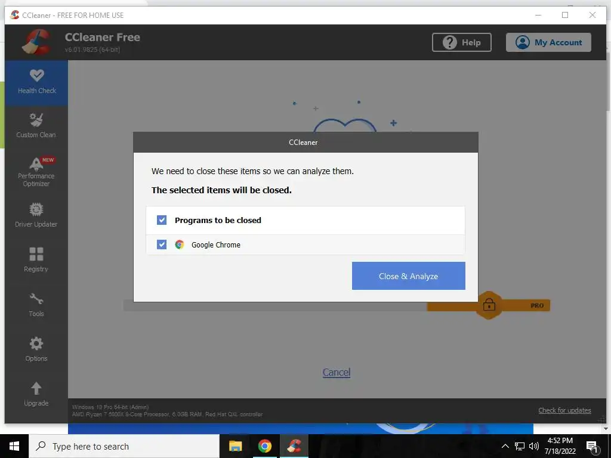Click the Help button

461,42
